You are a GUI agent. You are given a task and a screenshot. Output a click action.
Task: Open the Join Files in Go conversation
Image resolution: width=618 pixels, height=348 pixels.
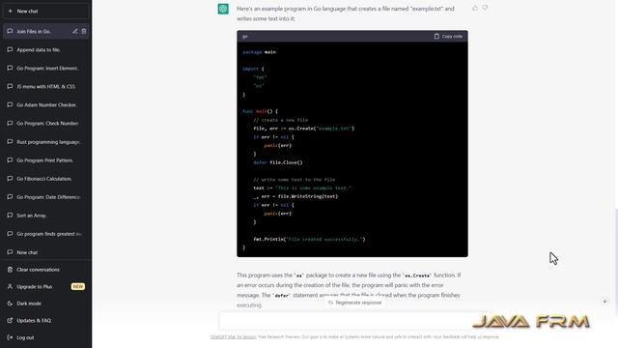click(x=45, y=31)
